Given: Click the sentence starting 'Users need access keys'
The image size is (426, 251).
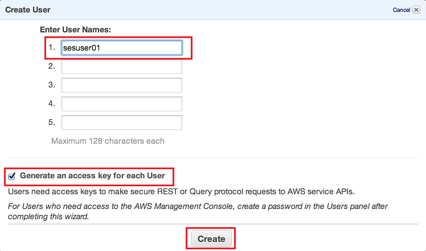Looking at the screenshot, I should click(181, 192).
